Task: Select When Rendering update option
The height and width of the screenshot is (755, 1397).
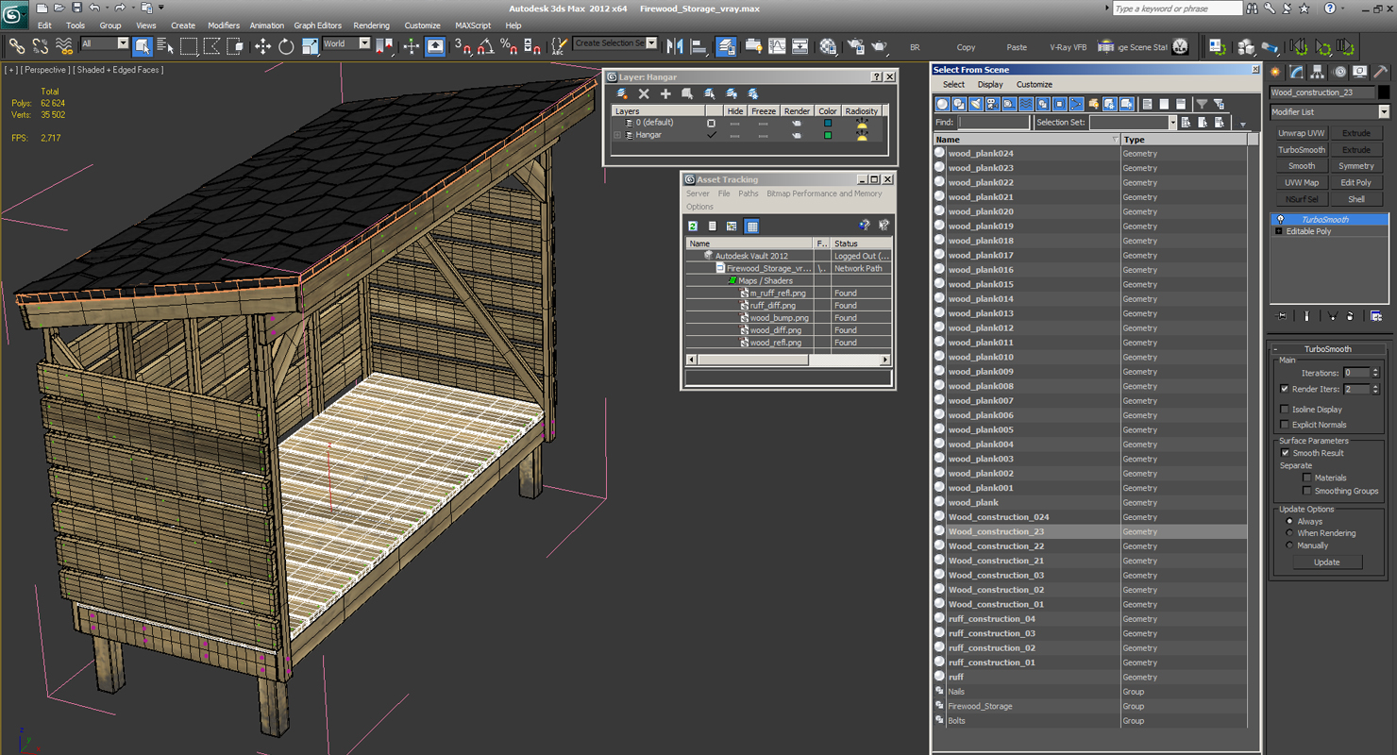Action: pyautogui.click(x=1289, y=533)
